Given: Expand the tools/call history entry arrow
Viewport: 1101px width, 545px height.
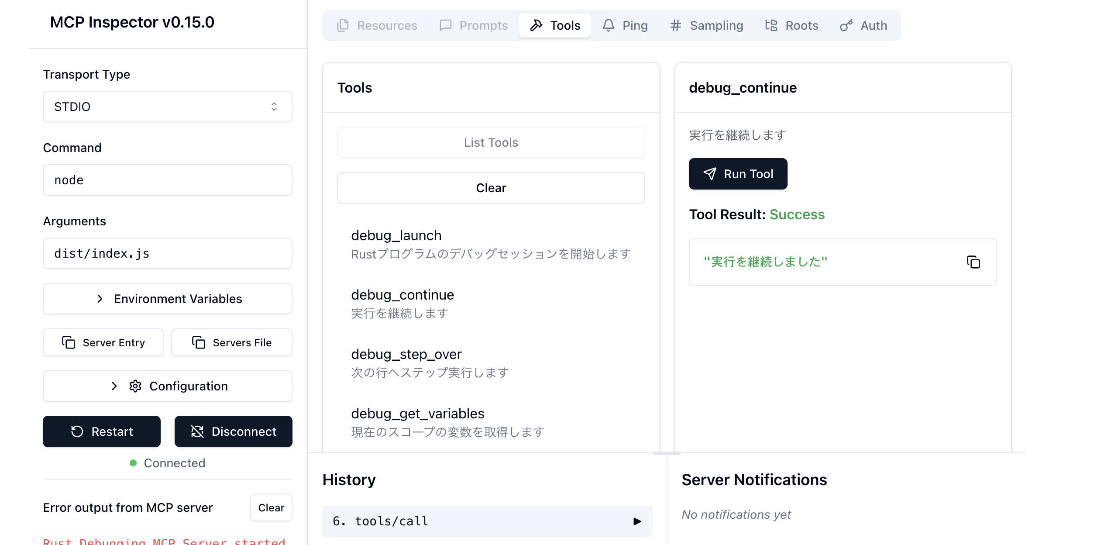Looking at the screenshot, I should tap(637, 521).
